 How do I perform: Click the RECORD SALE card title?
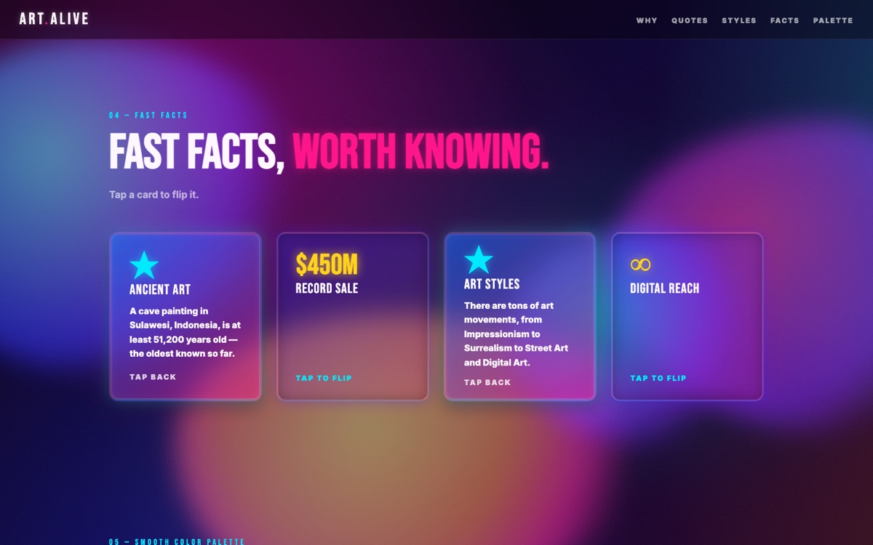click(x=327, y=288)
